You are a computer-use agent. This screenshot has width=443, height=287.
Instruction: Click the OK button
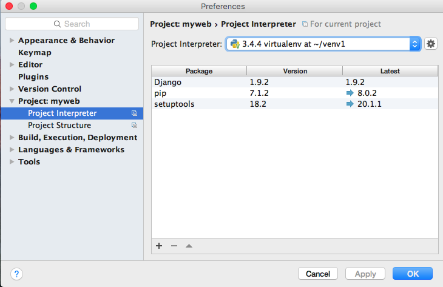click(413, 274)
